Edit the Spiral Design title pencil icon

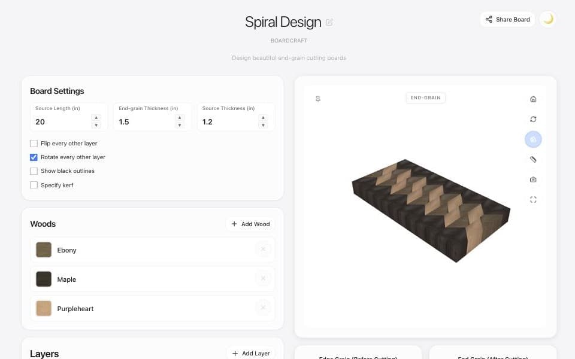click(x=329, y=22)
